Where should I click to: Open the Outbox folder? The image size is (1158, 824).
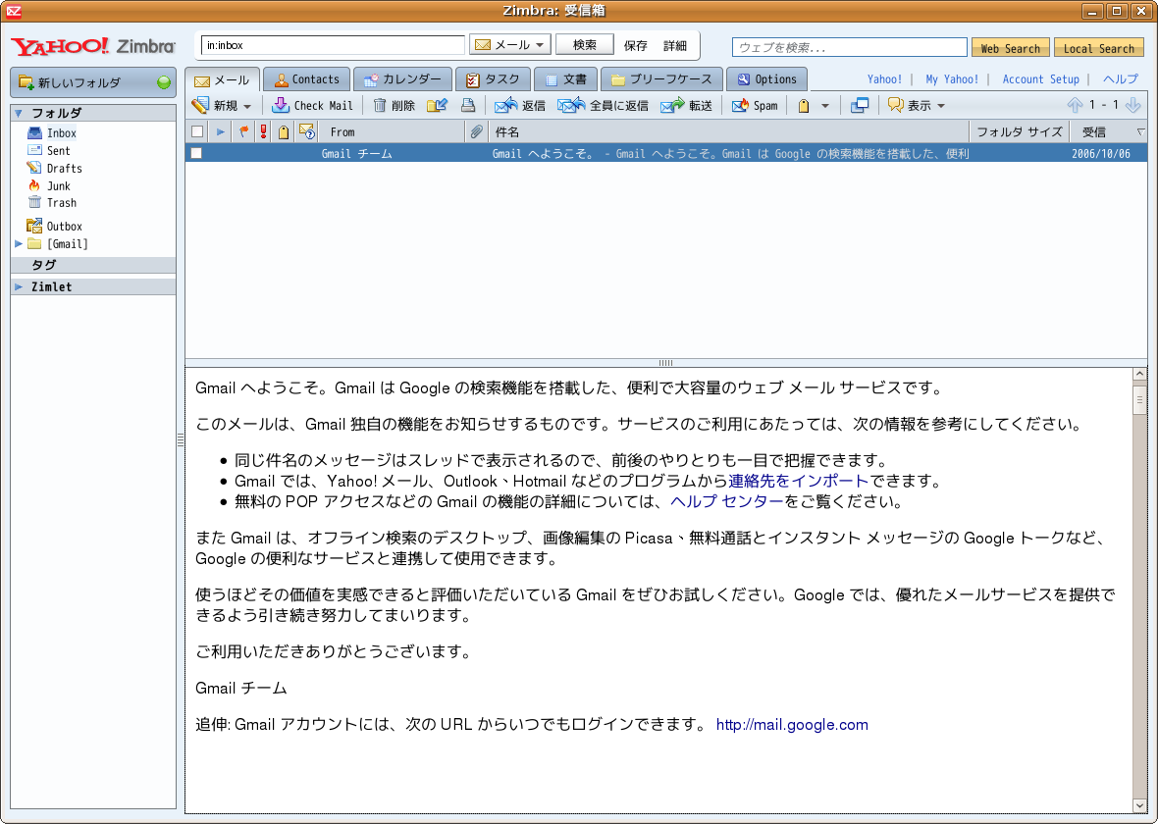[x=64, y=226]
